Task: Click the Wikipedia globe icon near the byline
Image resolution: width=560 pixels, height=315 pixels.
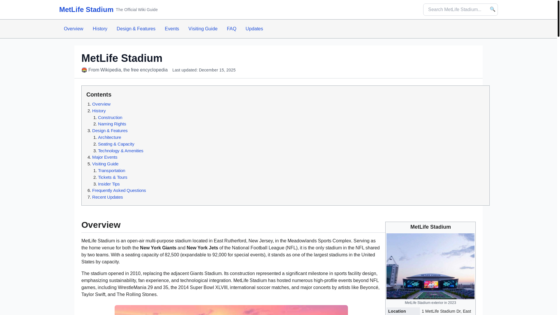Action: [x=84, y=70]
